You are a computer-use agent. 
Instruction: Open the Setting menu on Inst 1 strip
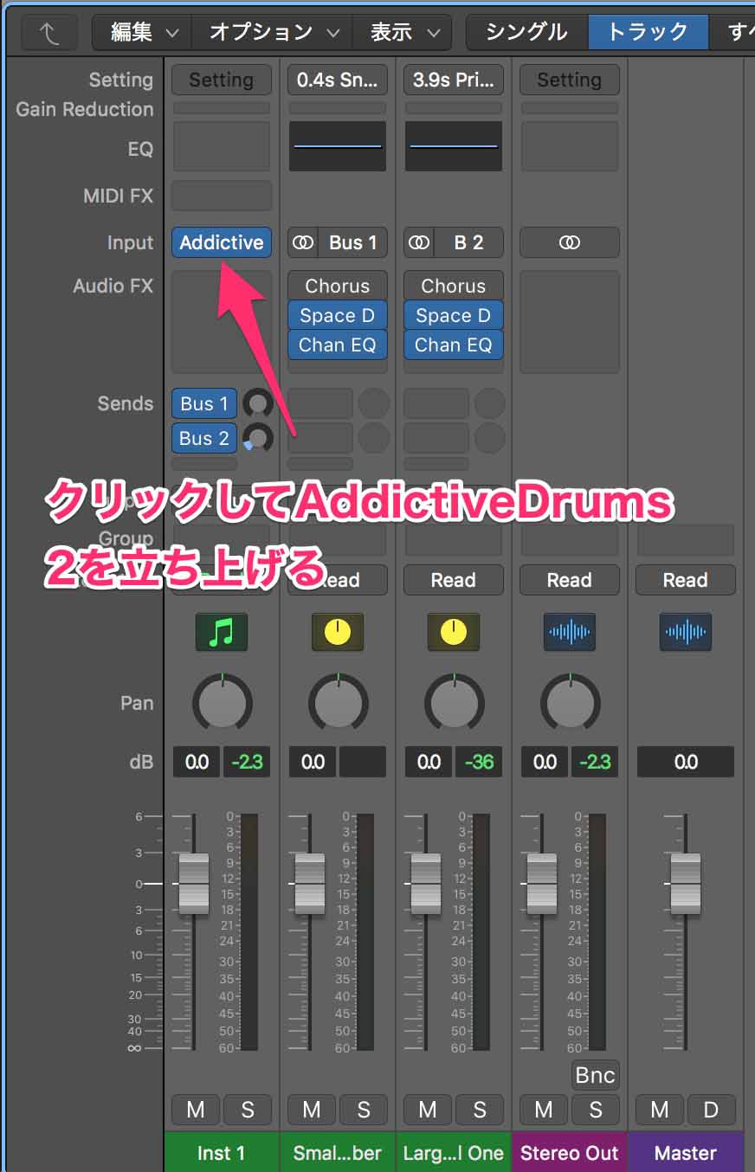tap(222, 80)
